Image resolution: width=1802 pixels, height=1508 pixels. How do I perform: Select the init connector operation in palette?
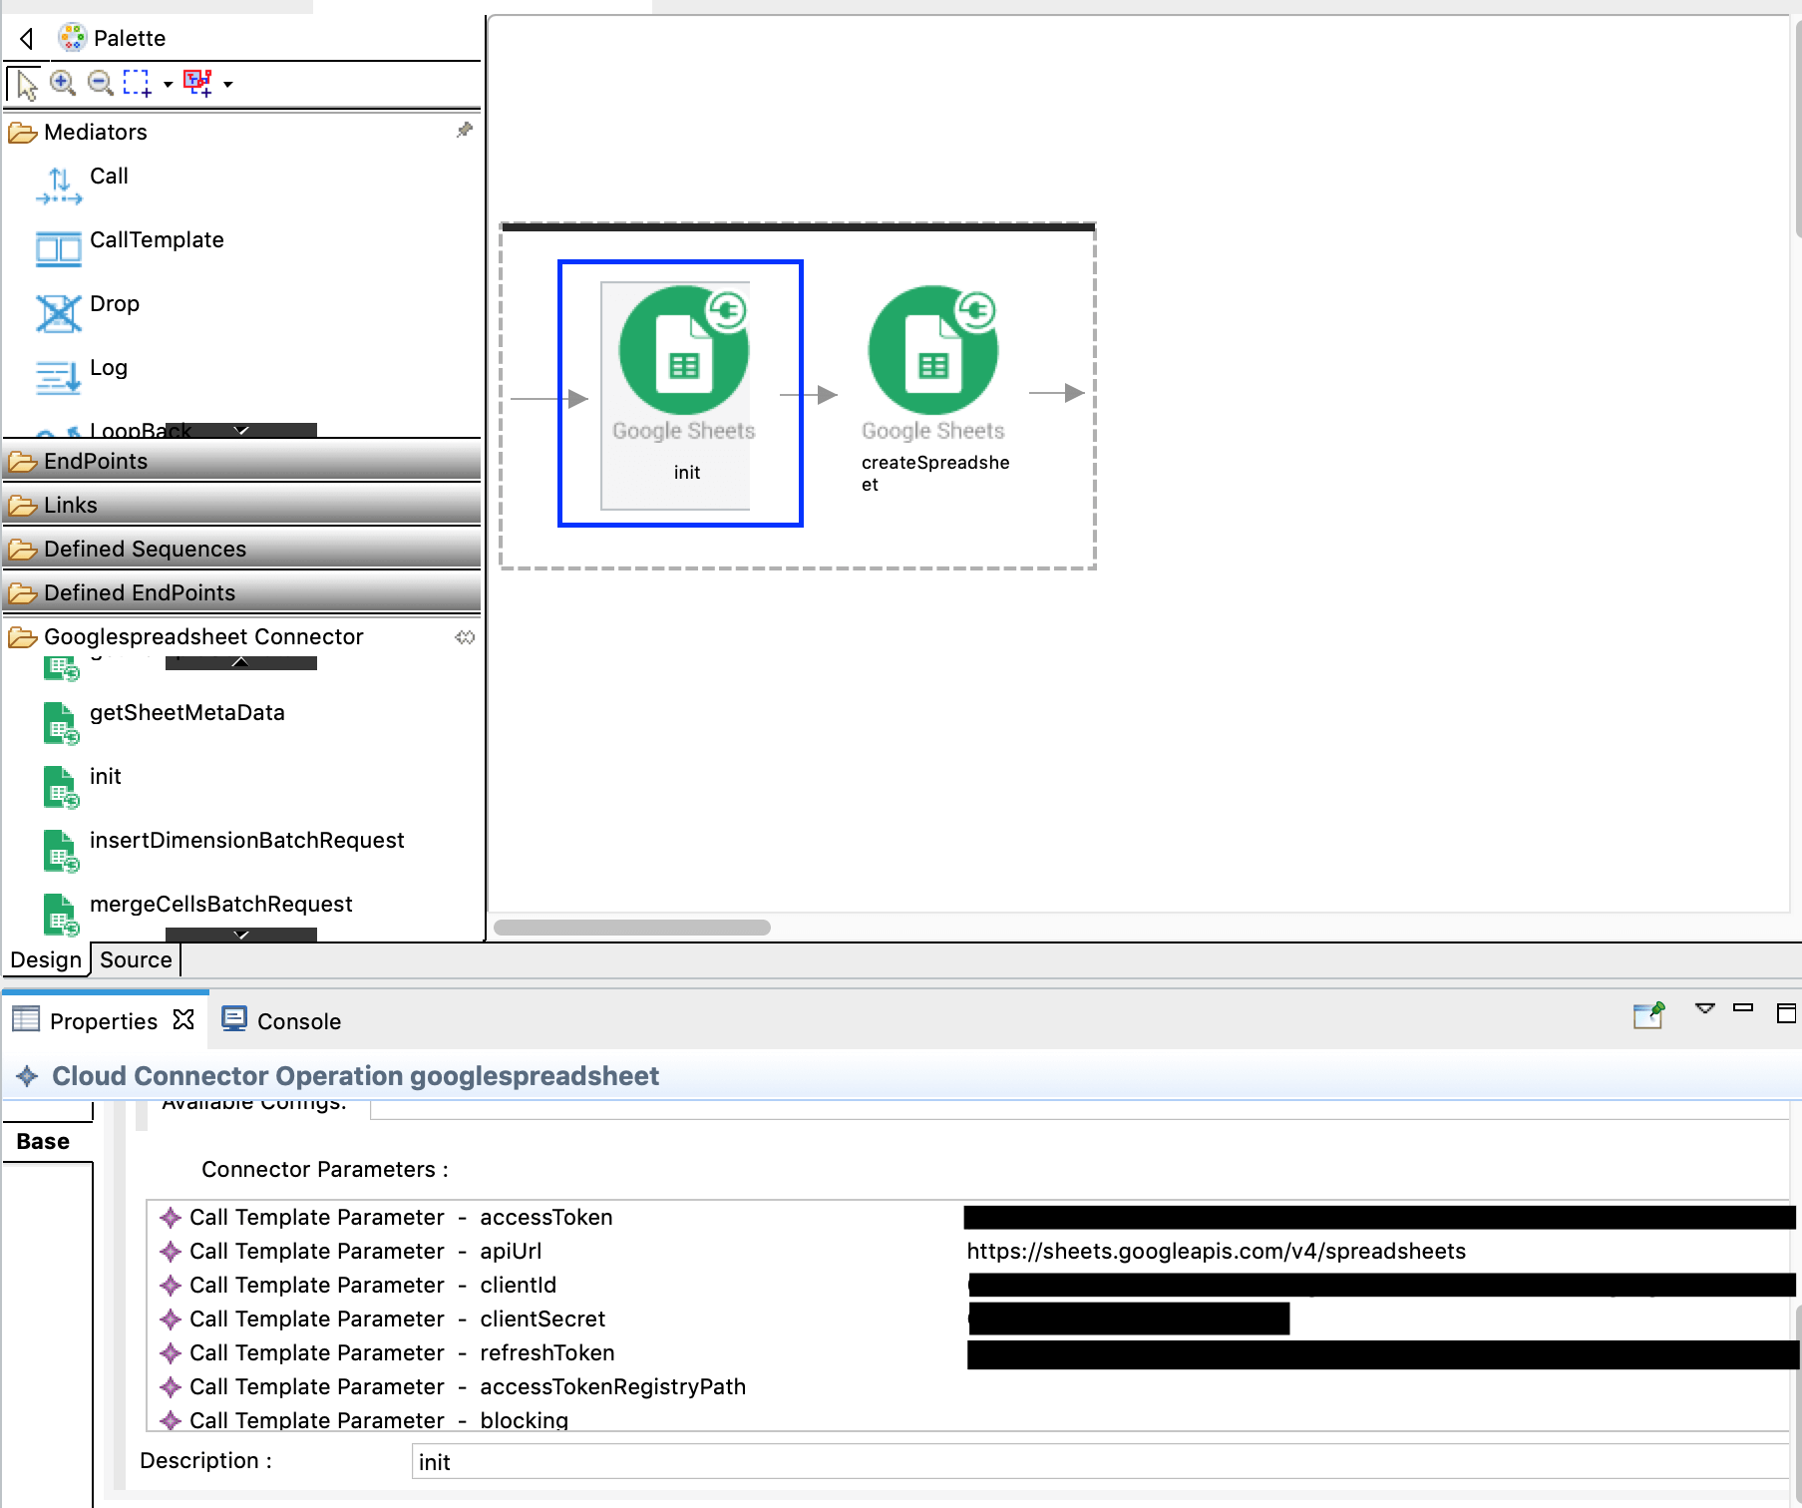[82, 786]
